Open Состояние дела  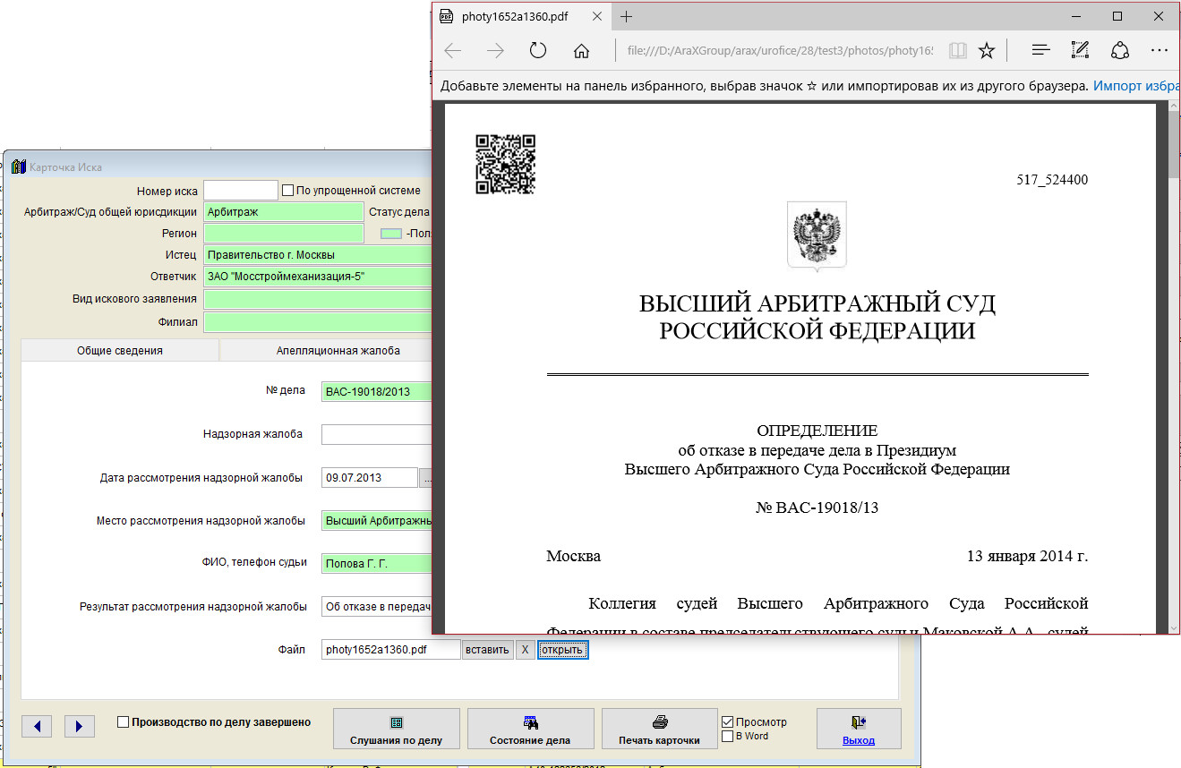pos(531,729)
